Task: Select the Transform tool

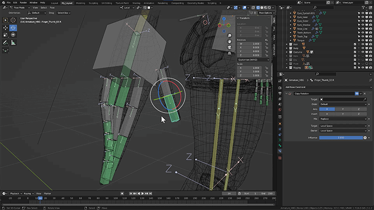Action: [x=13, y=35]
